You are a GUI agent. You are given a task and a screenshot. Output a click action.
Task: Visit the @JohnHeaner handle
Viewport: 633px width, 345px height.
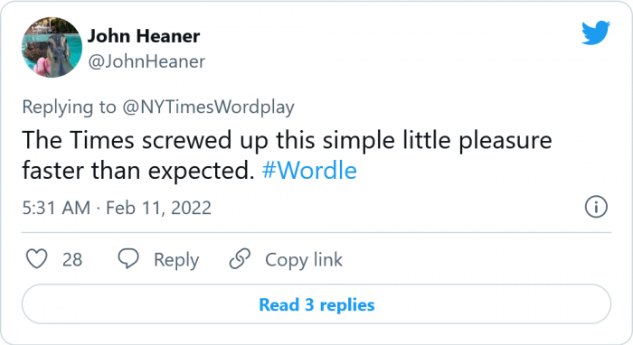(x=146, y=61)
